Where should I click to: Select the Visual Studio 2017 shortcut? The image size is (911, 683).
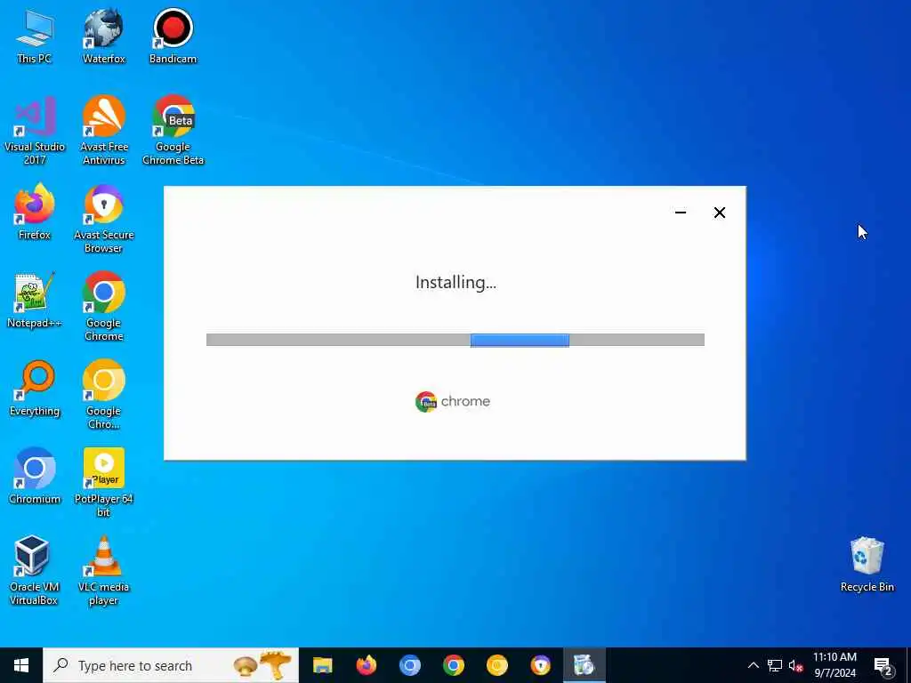pos(35,131)
